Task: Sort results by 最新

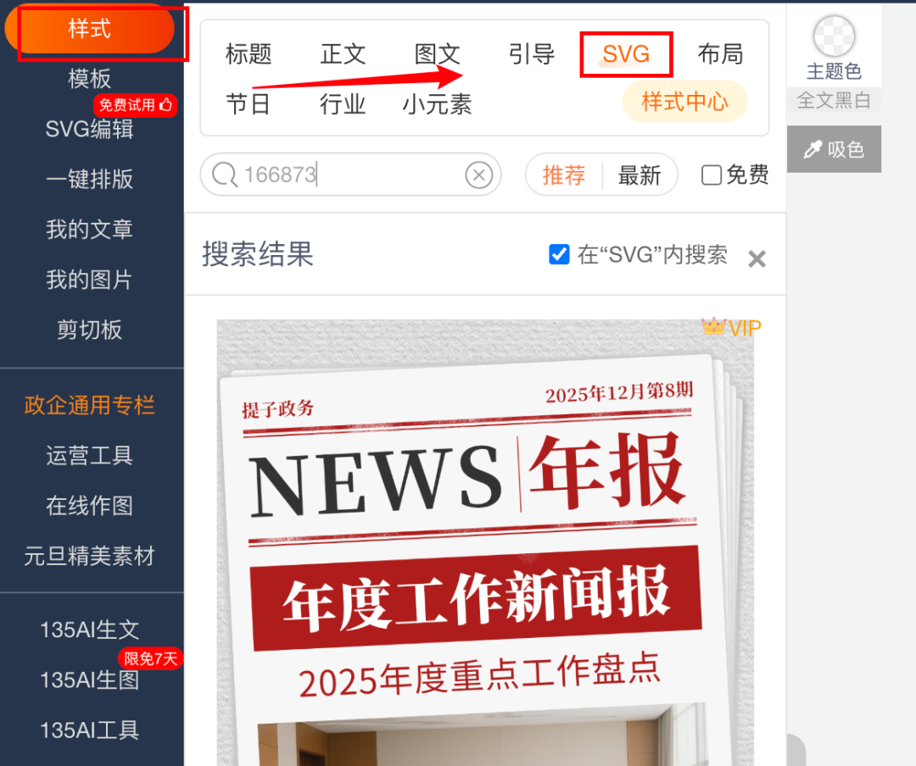Action: point(640,175)
